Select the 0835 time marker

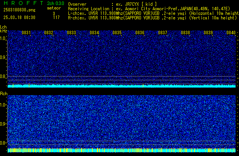pos(117,33)
